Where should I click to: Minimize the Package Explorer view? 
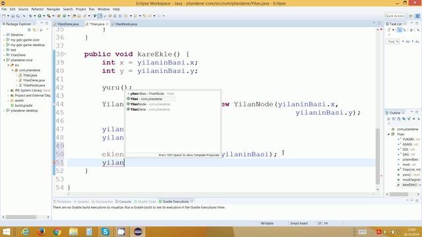42,24
